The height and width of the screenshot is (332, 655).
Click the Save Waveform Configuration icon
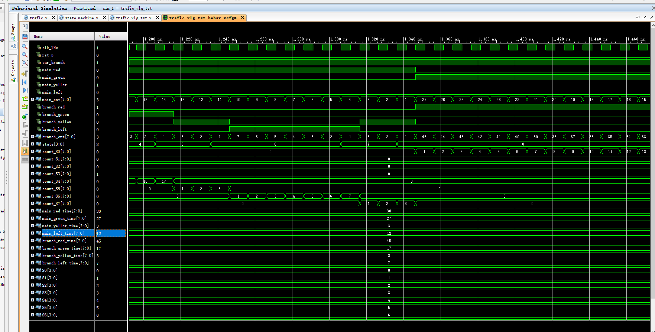(x=25, y=37)
